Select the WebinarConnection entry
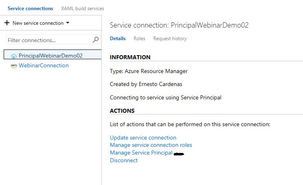 [44, 66]
